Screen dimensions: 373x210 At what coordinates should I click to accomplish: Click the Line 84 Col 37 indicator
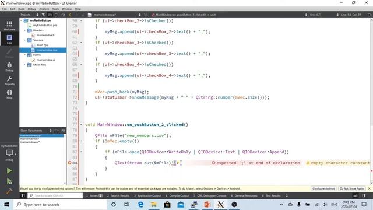tap(351, 15)
